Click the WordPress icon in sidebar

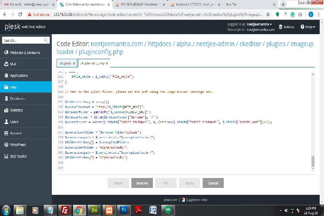coord(6,145)
